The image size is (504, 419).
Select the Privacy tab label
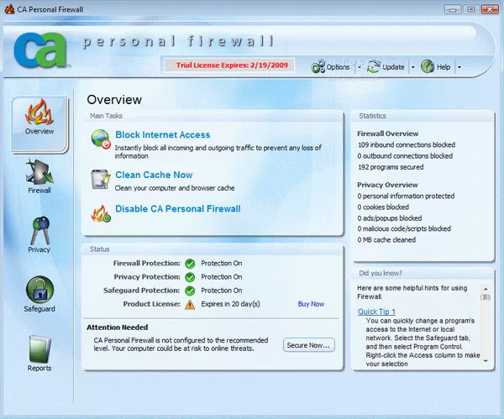39,249
